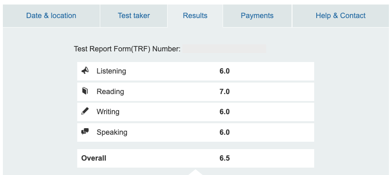Click the Listening megaphone icon
The height and width of the screenshot is (175, 391).
coord(85,71)
